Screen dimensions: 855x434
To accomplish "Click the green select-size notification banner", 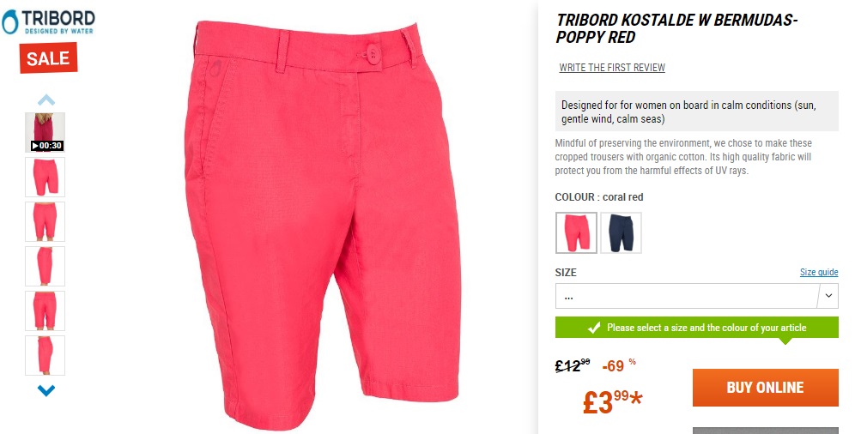I will tap(697, 328).
